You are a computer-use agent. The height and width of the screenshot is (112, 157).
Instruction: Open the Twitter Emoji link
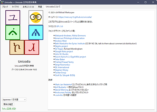(x=61, y=73)
